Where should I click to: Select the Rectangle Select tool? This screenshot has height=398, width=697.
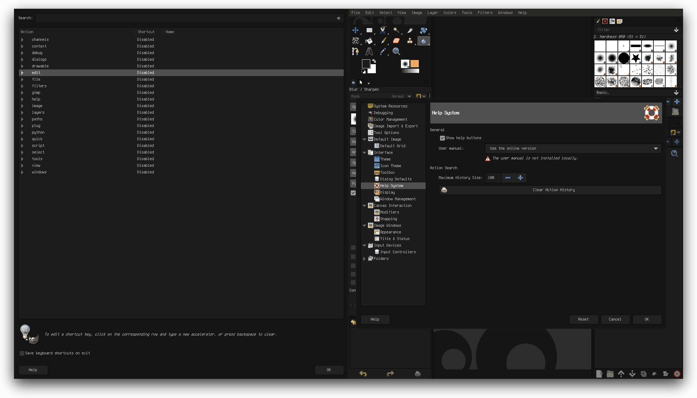coord(369,30)
